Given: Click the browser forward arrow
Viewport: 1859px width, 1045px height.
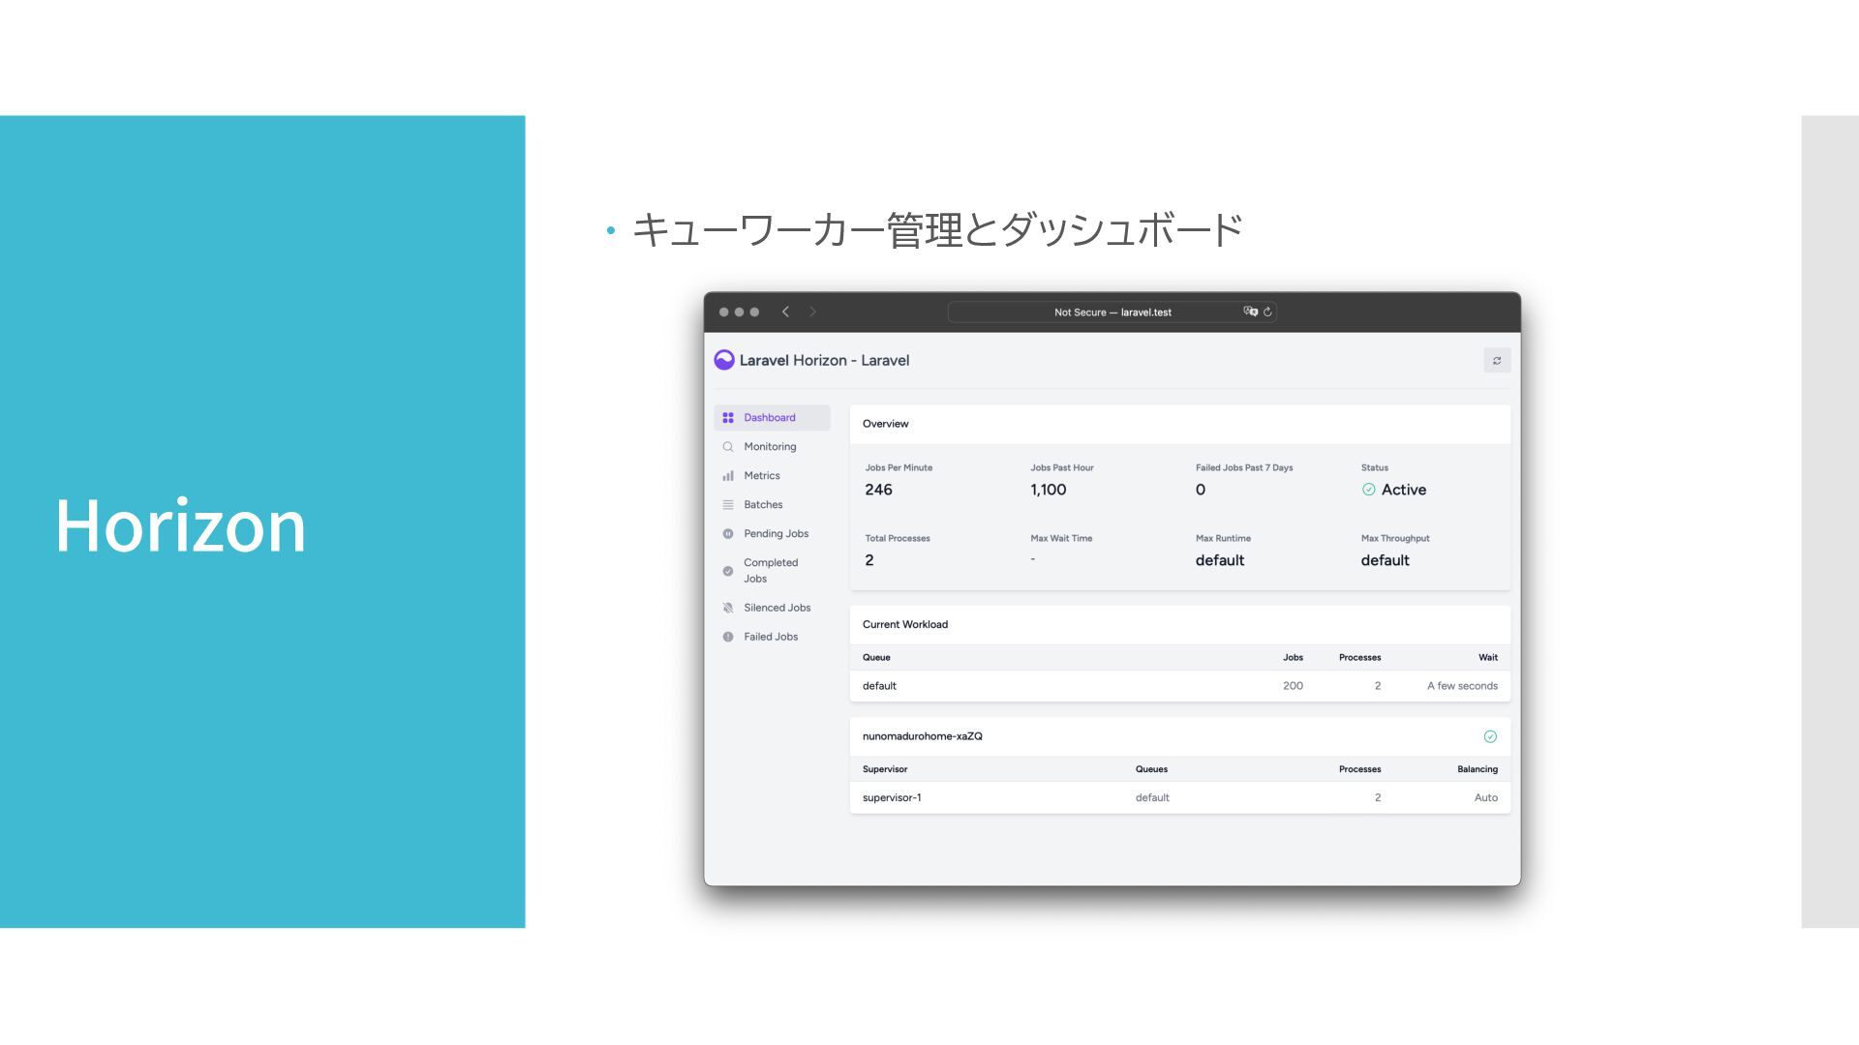Looking at the screenshot, I should (813, 312).
